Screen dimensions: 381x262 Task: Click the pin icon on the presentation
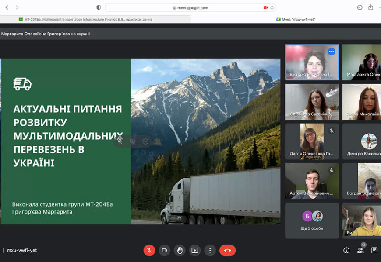120,141
